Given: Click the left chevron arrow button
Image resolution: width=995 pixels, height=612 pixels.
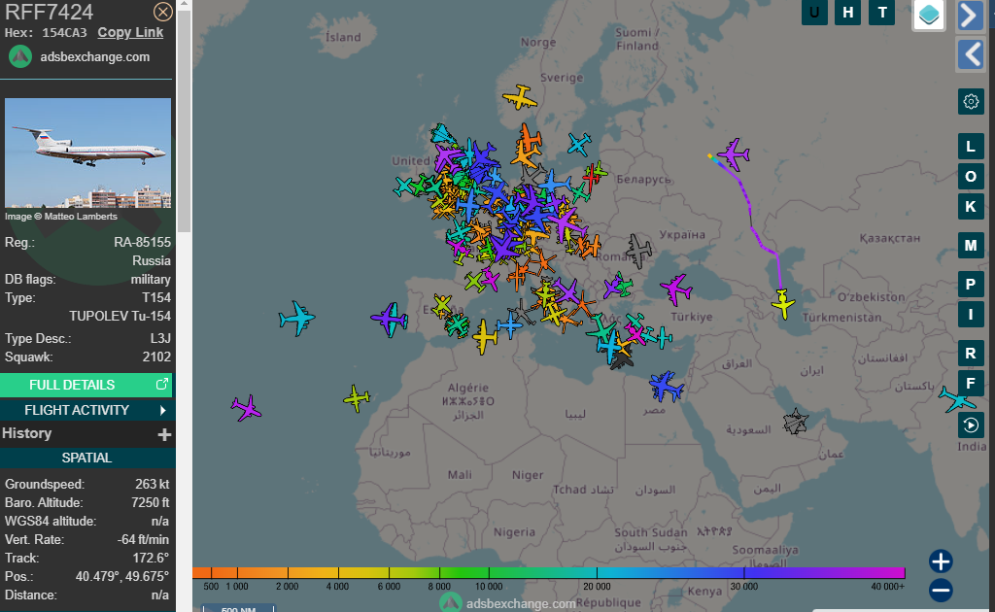Looking at the screenshot, I should click(971, 55).
